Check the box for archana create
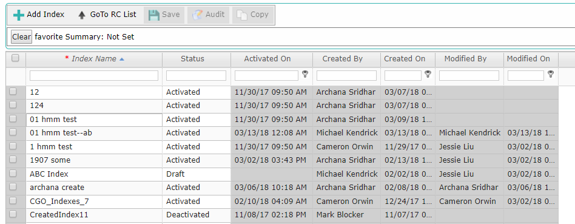This screenshot has height=224, width=575. [x=13, y=186]
